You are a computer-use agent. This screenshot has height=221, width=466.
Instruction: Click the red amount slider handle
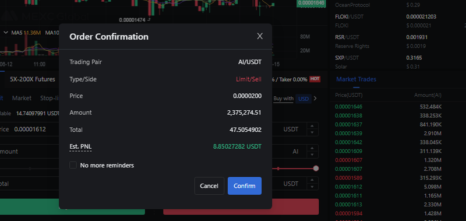(316, 169)
